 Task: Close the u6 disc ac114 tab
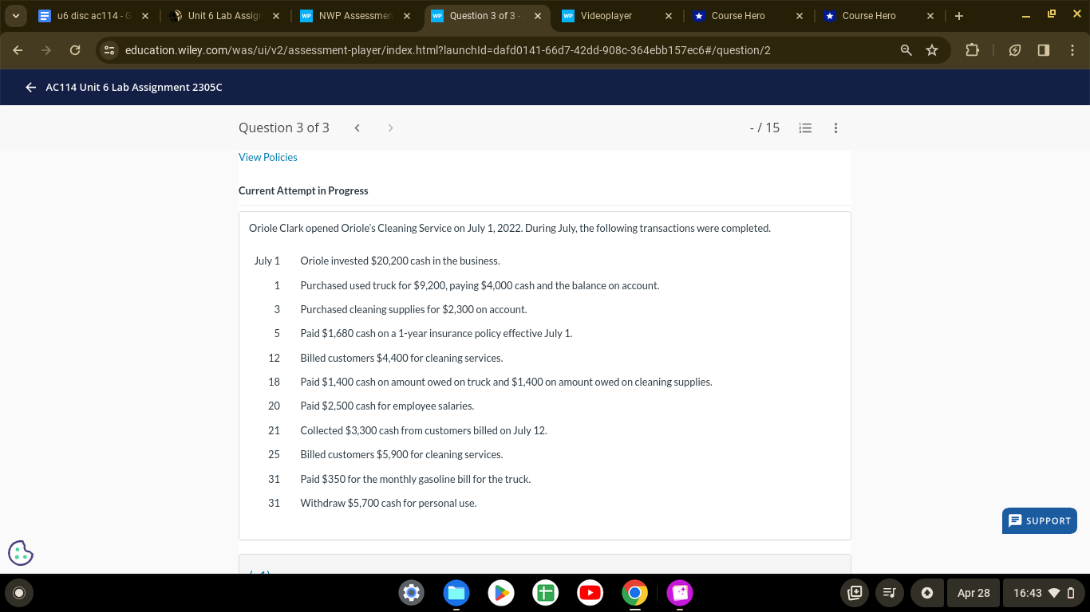[x=144, y=15]
